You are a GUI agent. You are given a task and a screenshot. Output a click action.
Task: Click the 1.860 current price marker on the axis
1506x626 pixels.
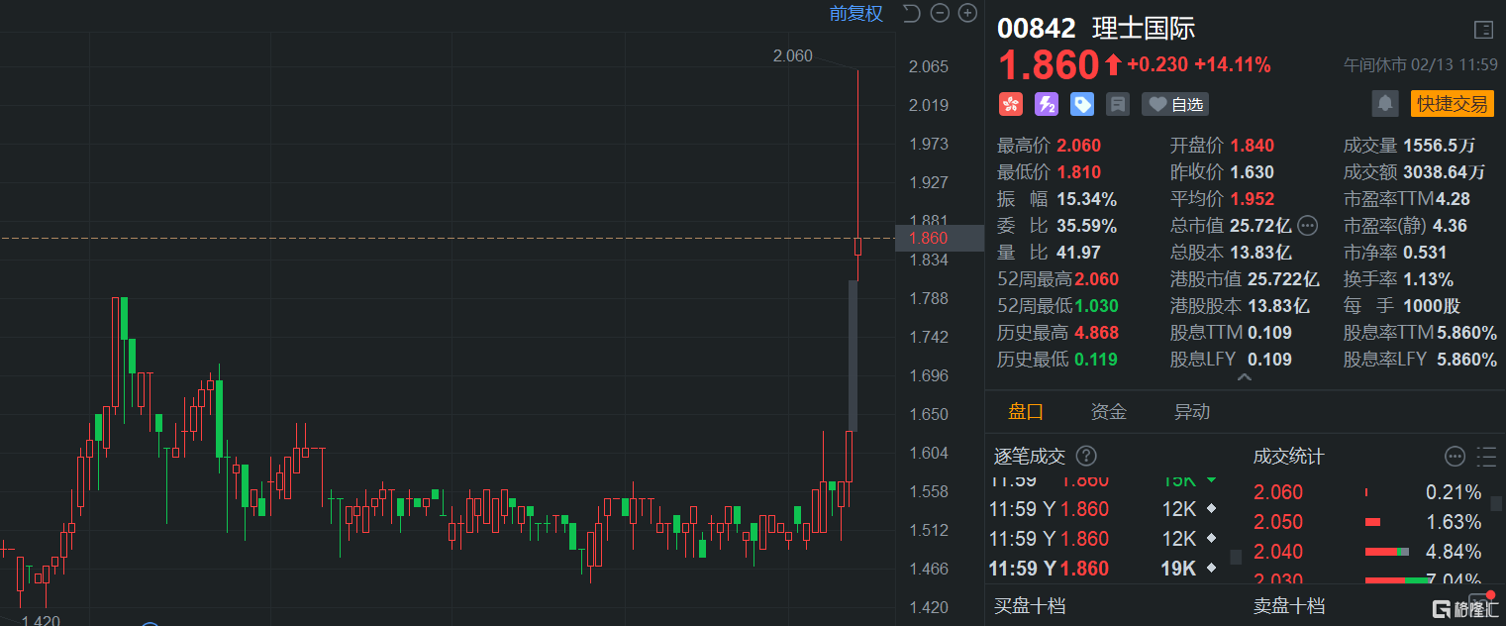[x=939, y=238]
